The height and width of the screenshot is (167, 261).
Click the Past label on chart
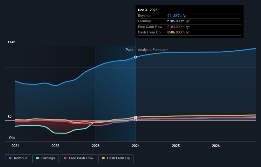[129, 50]
